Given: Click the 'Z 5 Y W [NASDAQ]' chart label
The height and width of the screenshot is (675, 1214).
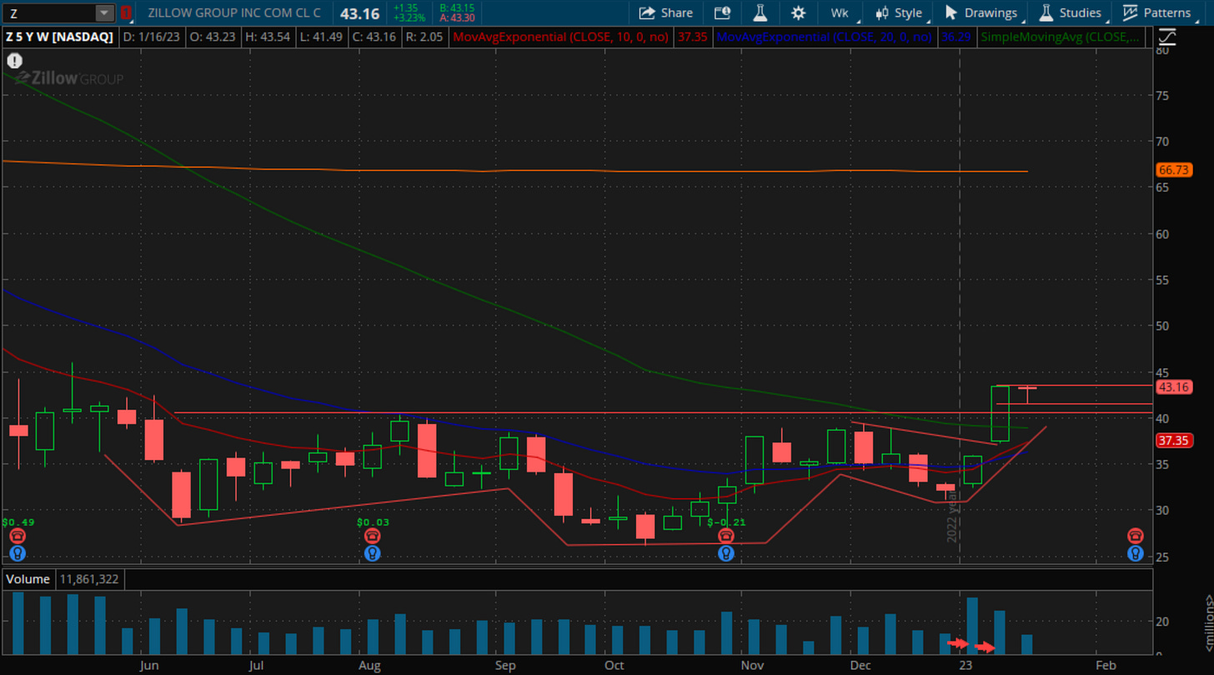Looking at the screenshot, I should (x=59, y=37).
